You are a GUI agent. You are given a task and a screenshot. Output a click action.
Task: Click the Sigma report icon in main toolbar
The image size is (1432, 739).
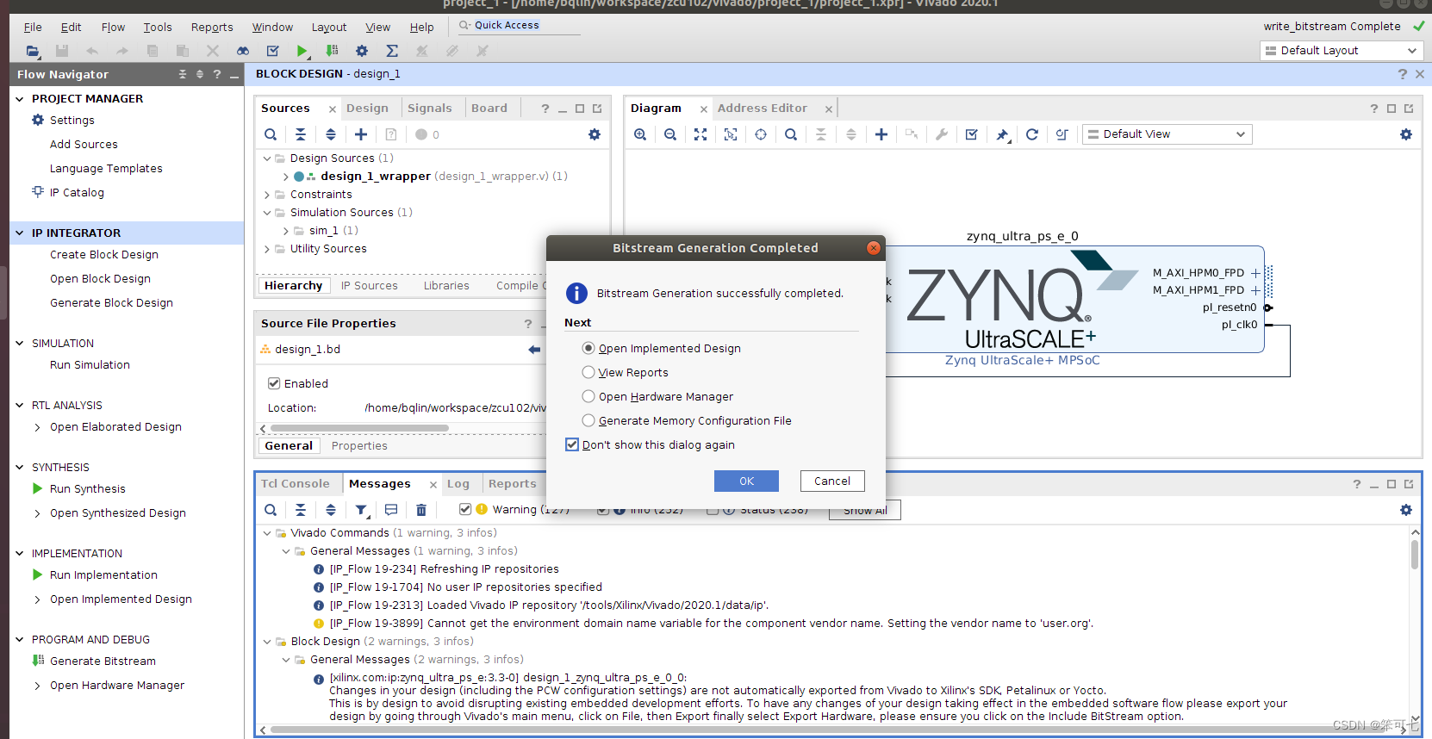(x=392, y=51)
